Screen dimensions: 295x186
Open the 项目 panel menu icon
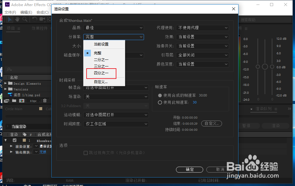click(19, 29)
